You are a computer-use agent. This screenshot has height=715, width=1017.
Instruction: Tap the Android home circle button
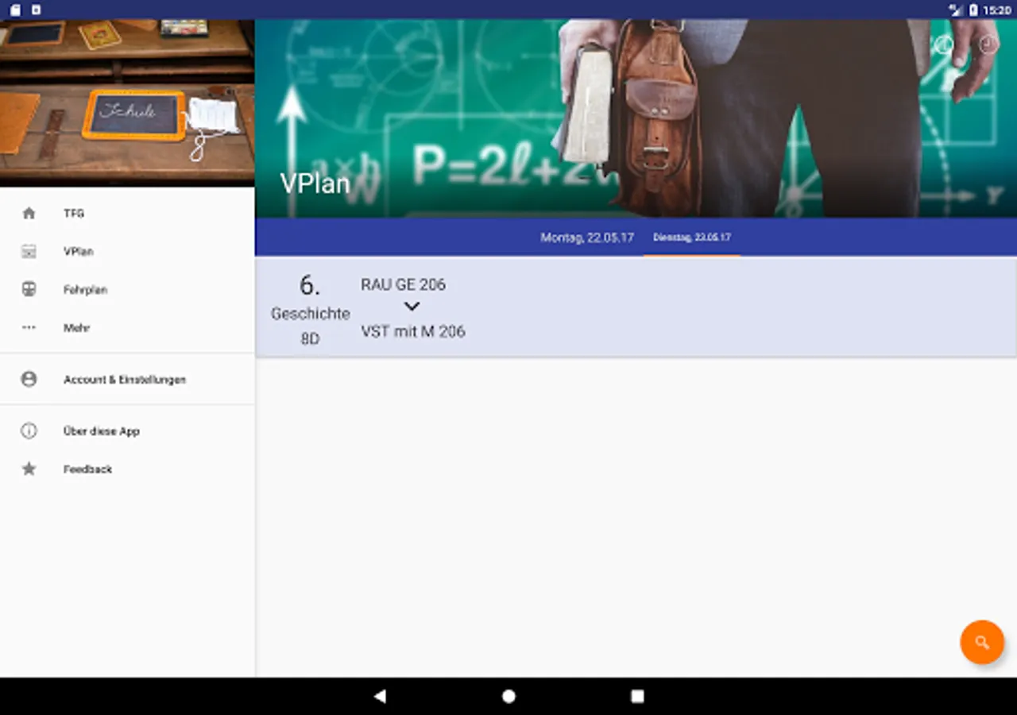(x=508, y=696)
